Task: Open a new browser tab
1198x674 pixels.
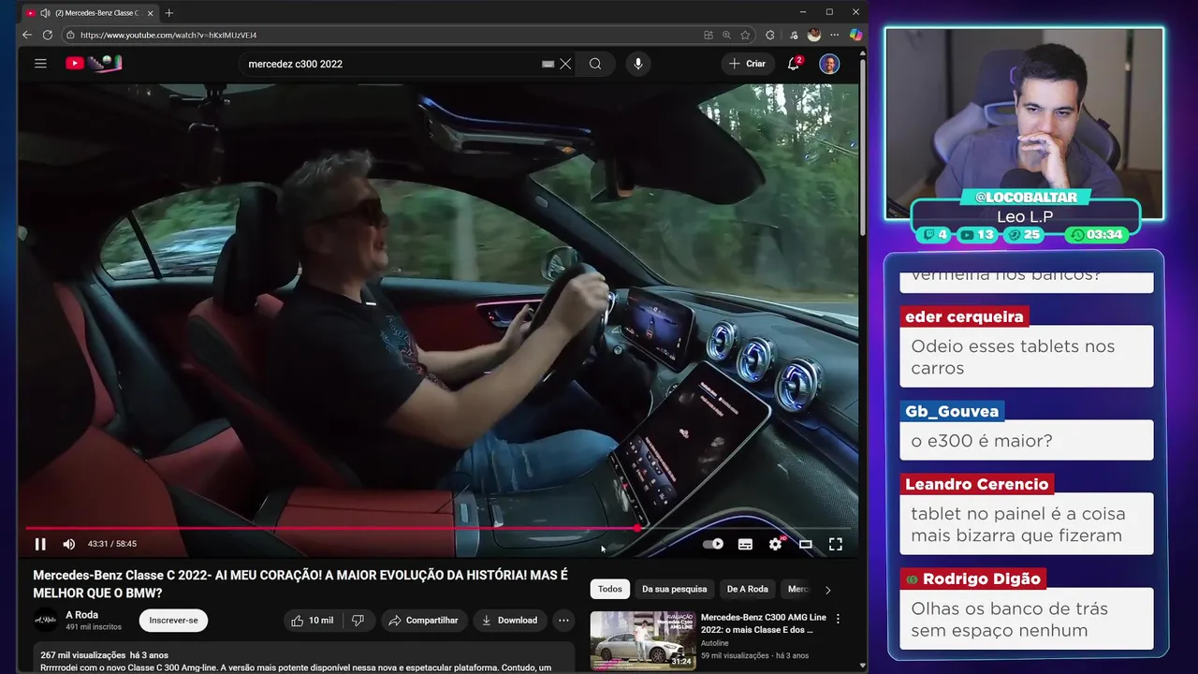Action: pos(168,12)
